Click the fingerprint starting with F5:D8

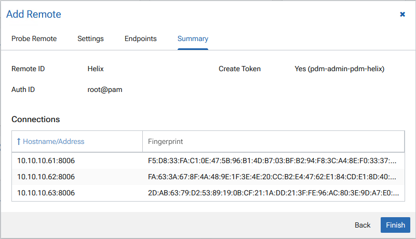pos(273,161)
